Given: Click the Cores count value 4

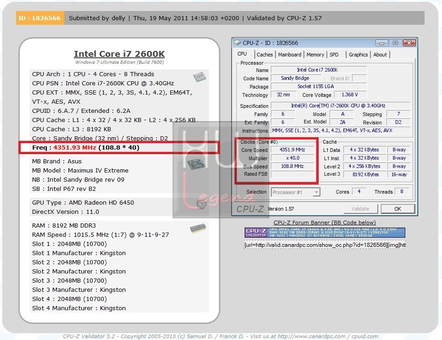Looking at the screenshot, I should pos(359,191).
